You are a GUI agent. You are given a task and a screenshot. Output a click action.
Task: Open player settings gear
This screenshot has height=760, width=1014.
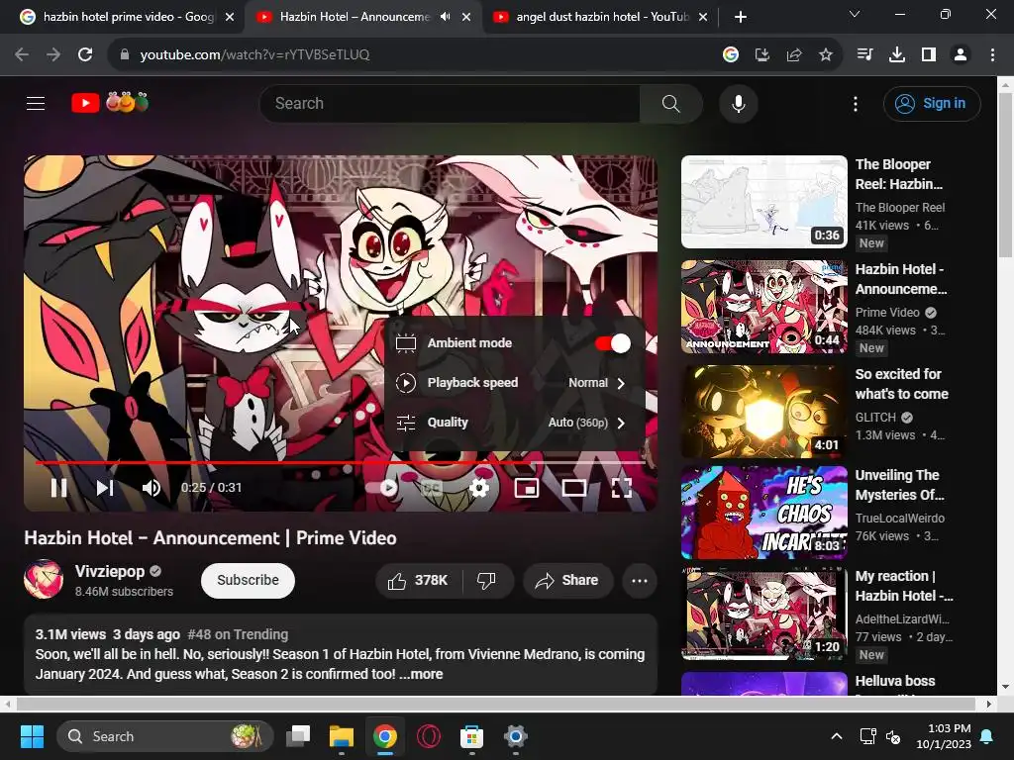[x=479, y=487]
